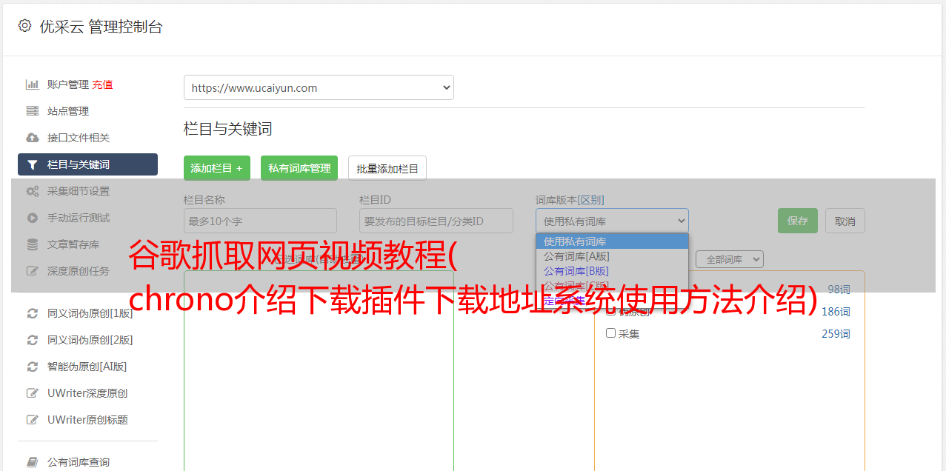Open the 词库版本 dropdown showing 使用私有词库
This screenshot has width=946, height=471.
coord(612,221)
